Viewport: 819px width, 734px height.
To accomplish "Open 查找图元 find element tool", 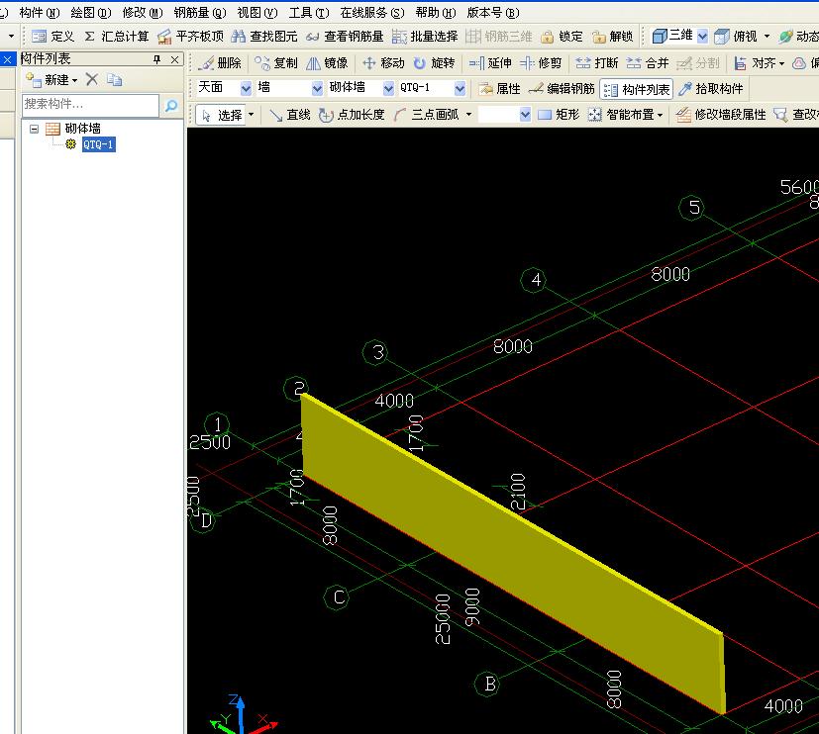I will pyautogui.click(x=264, y=36).
